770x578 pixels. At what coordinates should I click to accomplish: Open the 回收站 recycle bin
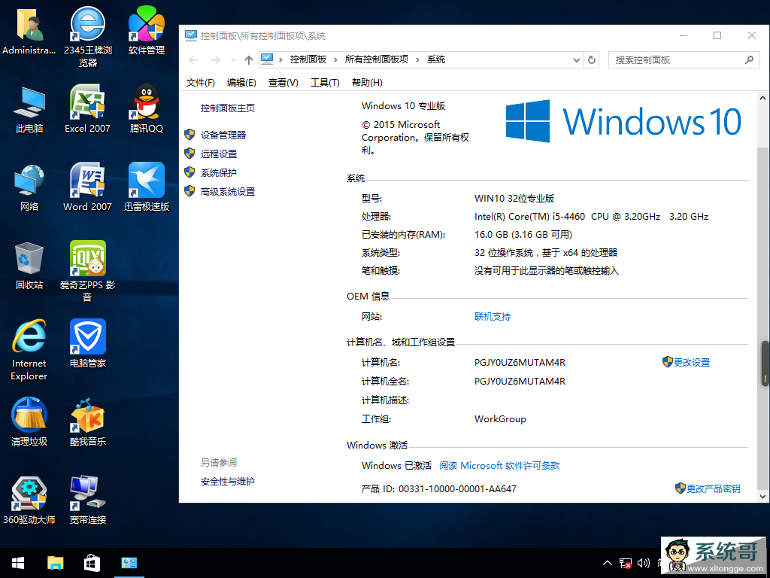29,266
